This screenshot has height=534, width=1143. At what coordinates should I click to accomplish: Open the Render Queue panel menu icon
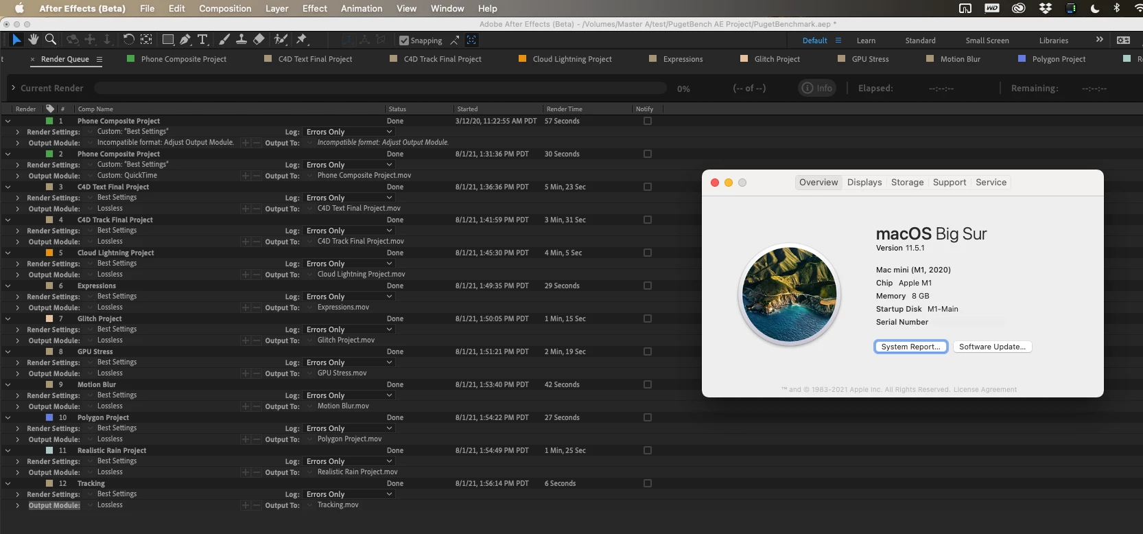[99, 60]
